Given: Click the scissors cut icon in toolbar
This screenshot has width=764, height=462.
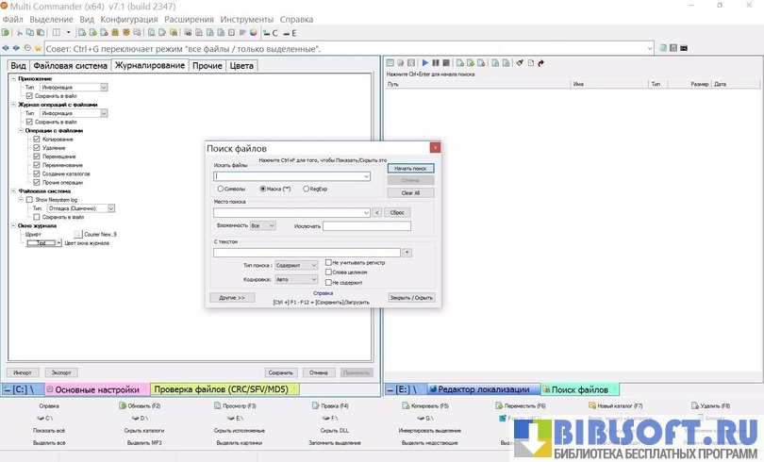Looking at the screenshot, I should tap(19, 33).
